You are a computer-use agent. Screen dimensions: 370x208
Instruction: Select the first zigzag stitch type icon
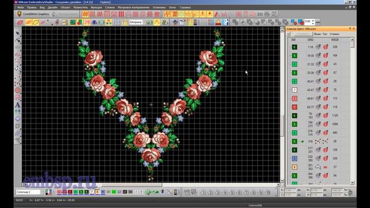[x=86, y=14]
